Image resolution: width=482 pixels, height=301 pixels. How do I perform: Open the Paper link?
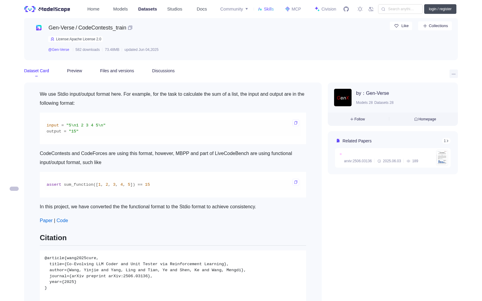coord(46,220)
